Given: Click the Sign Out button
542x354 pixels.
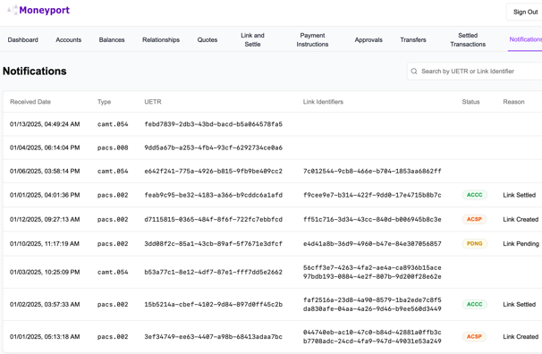Looking at the screenshot, I should click(x=525, y=13).
